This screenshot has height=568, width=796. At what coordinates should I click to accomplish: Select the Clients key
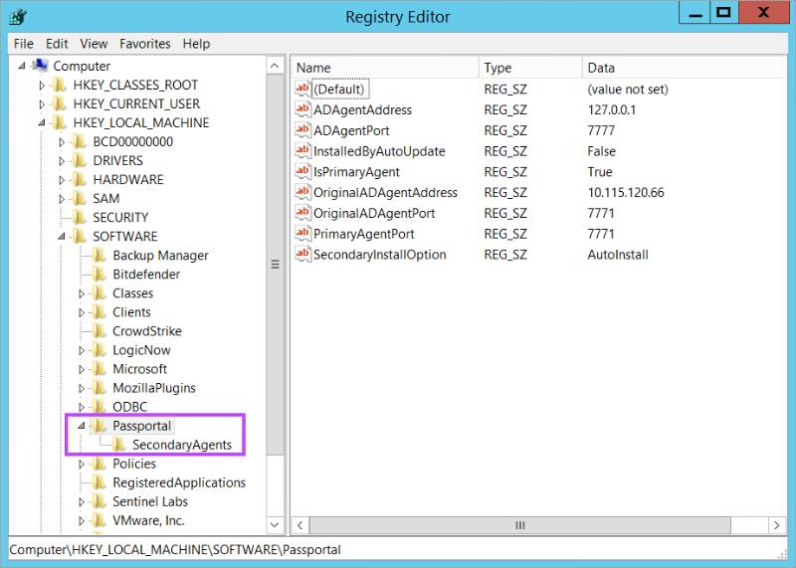(x=131, y=312)
